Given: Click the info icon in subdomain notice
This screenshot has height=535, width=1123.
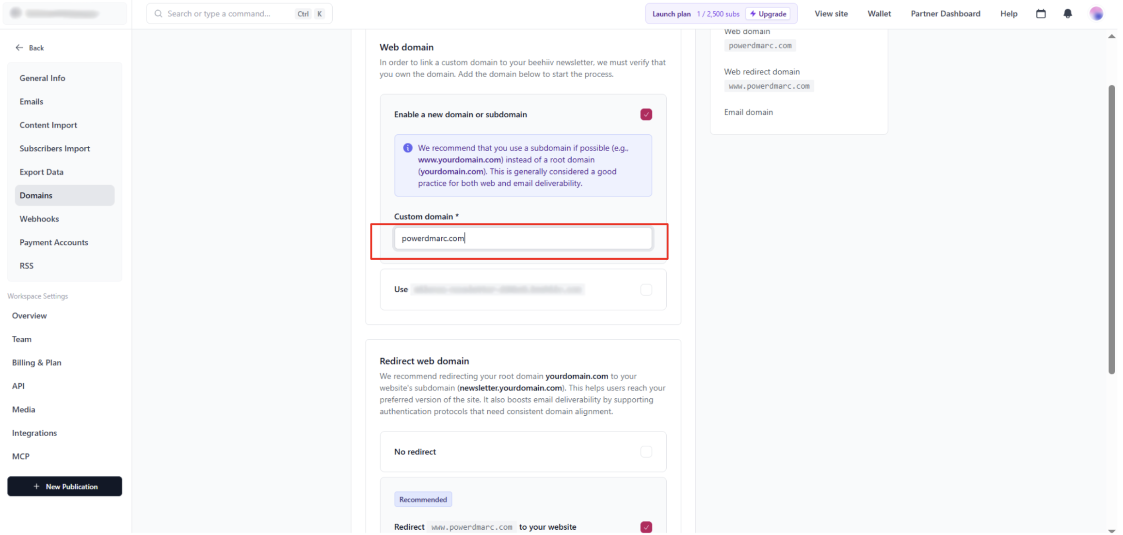Looking at the screenshot, I should pyautogui.click(x=407, y=148).
